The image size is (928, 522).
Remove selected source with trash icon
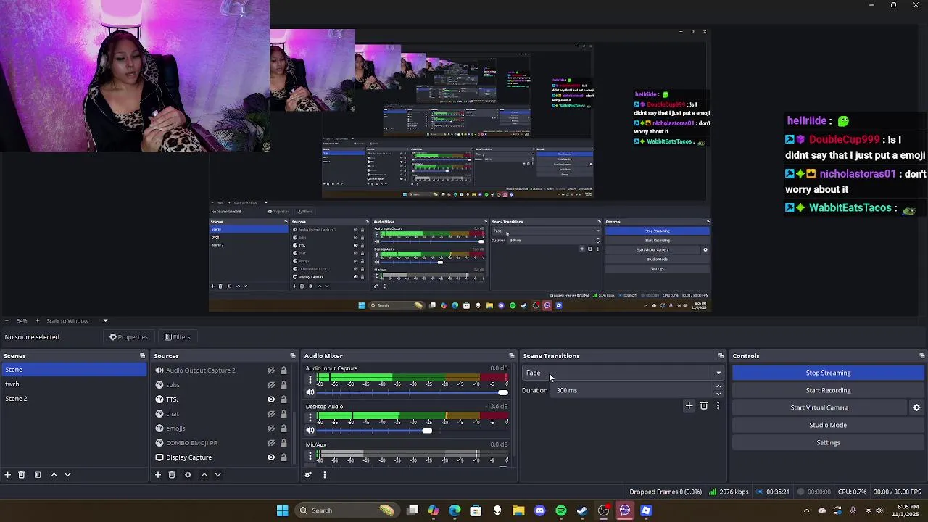(172, 475)
